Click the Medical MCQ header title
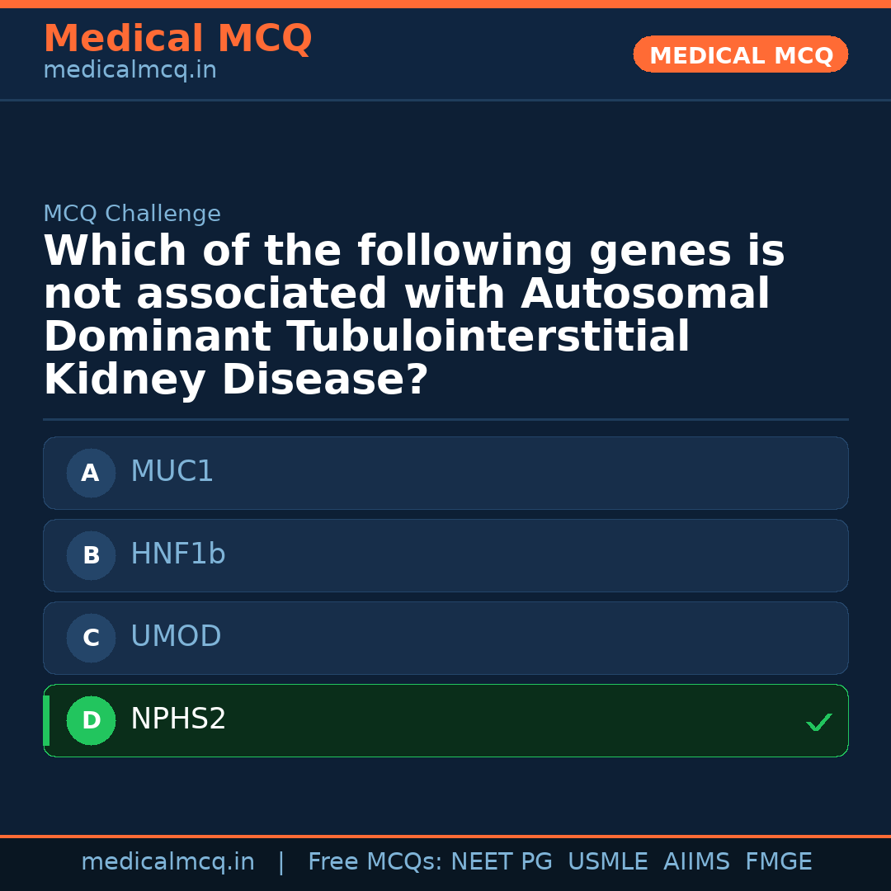The width and height of the screenshot is (891, 891). 177,39
